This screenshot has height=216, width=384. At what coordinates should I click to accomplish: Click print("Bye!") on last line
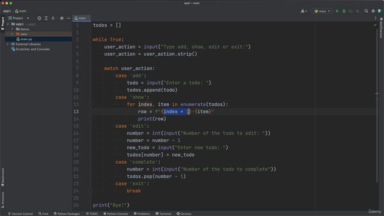coord(111,205)
